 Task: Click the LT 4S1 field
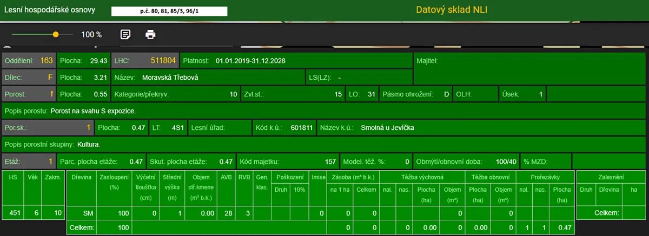click(x=168, y=128)
